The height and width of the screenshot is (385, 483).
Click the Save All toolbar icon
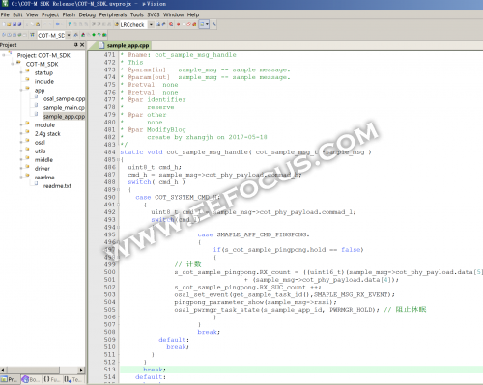[19, 24]
